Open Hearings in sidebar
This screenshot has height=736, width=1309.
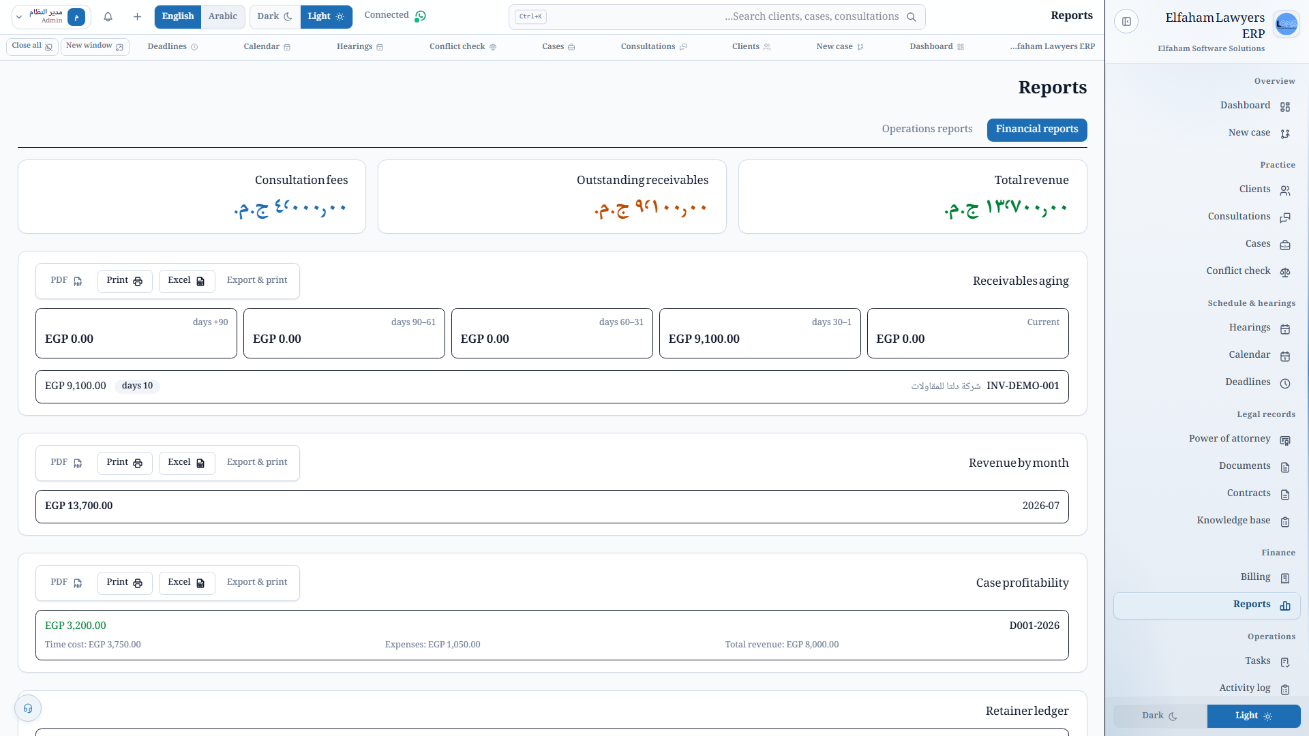pos(1207,328)
